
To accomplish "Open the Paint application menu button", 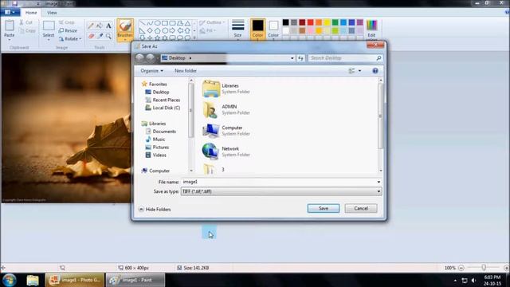I will 10,13.
